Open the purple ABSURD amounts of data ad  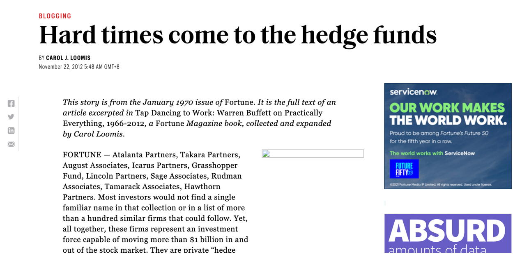(448, 234)
